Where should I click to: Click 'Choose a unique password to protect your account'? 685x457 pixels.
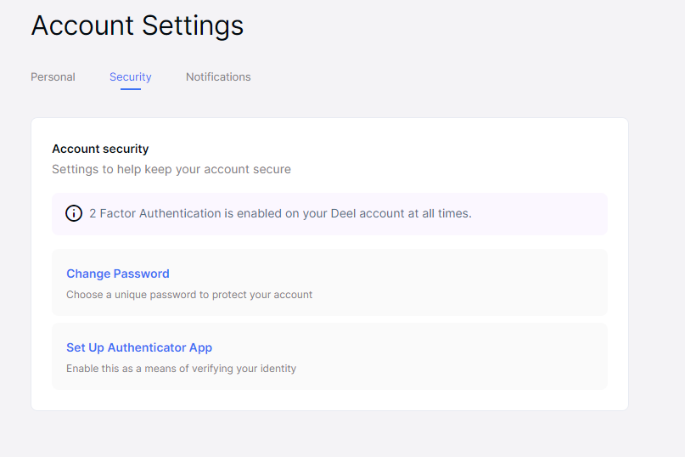click(x=189, y=295)
